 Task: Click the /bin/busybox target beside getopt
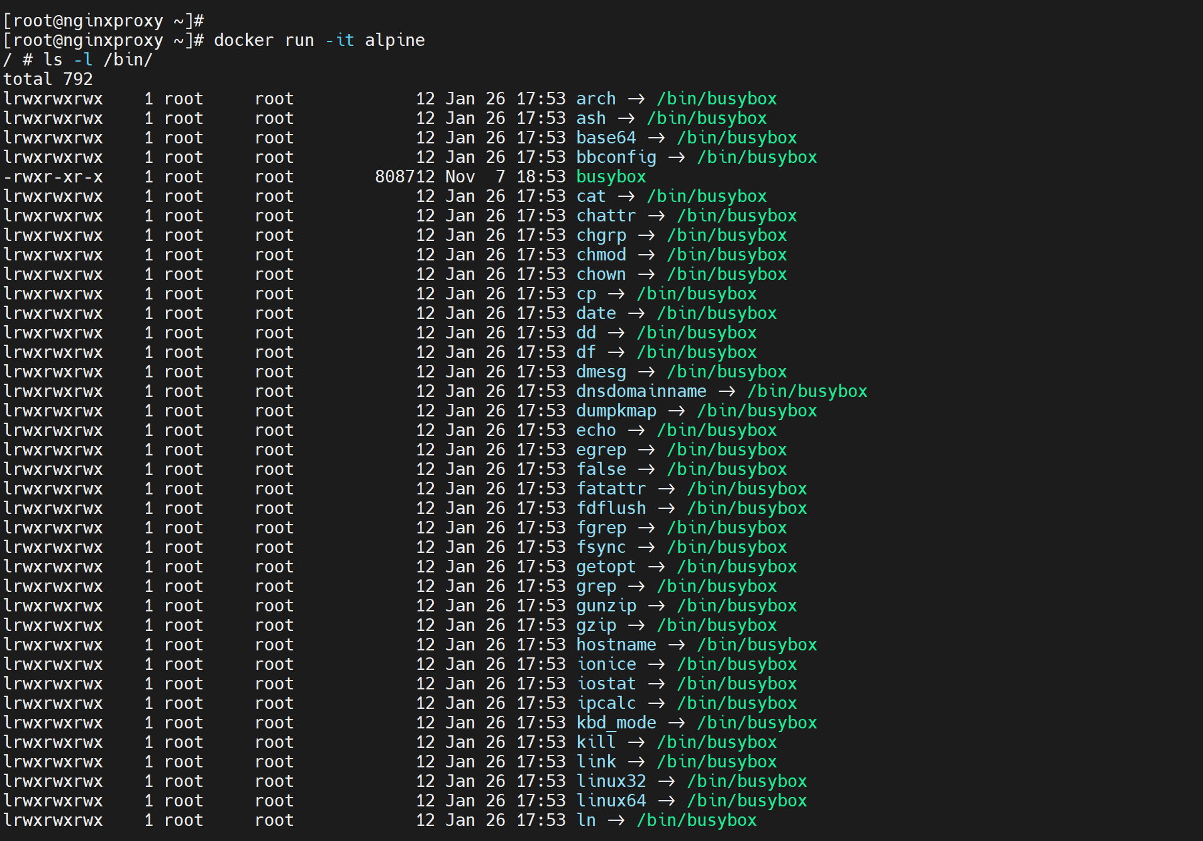736,567
